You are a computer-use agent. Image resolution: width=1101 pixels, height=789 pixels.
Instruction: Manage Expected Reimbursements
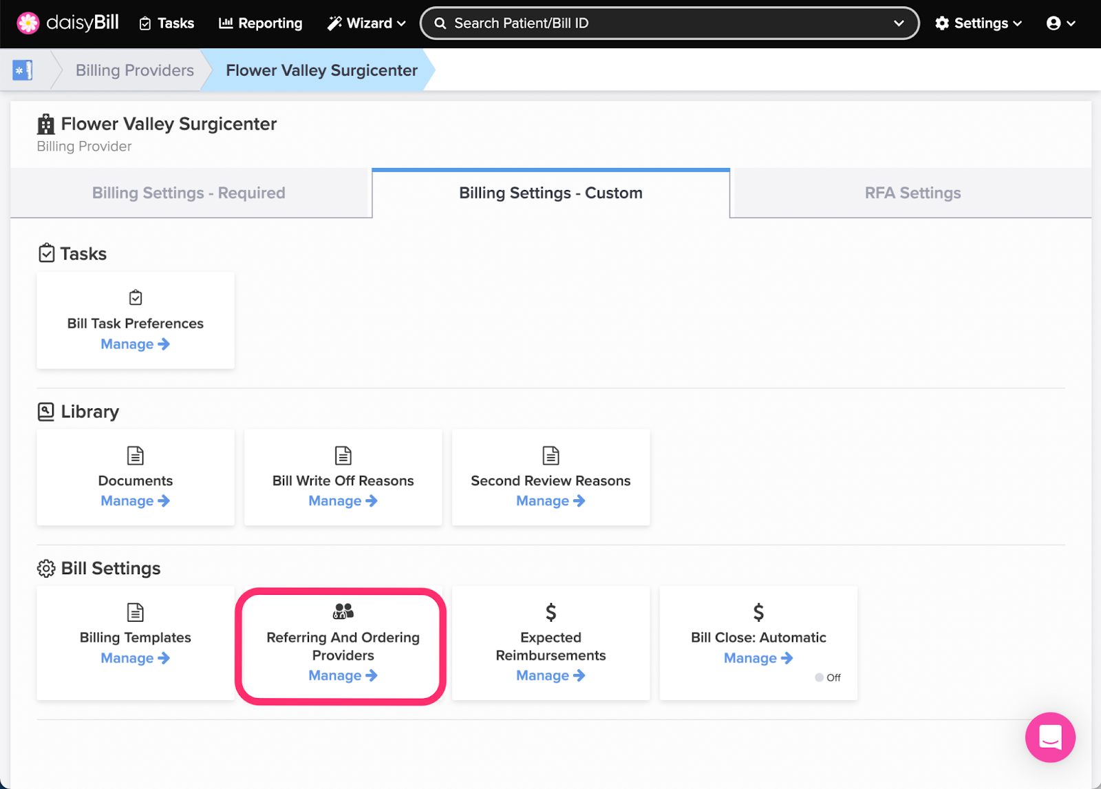click(551, 676)
